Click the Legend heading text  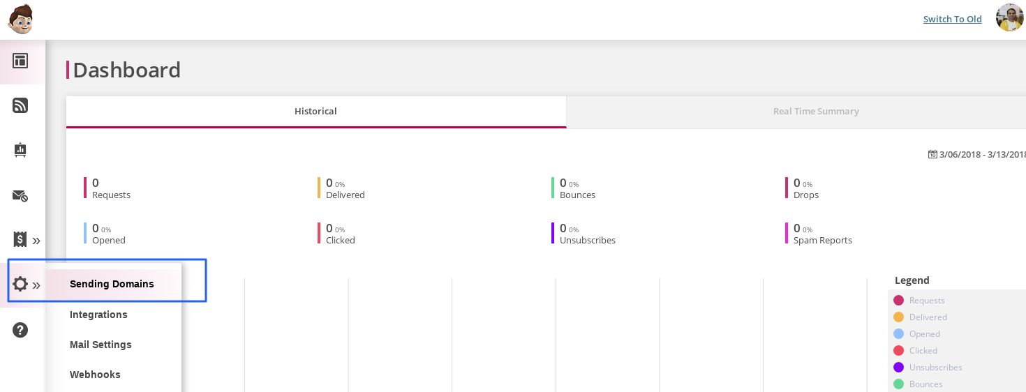[x=912, y=280]
